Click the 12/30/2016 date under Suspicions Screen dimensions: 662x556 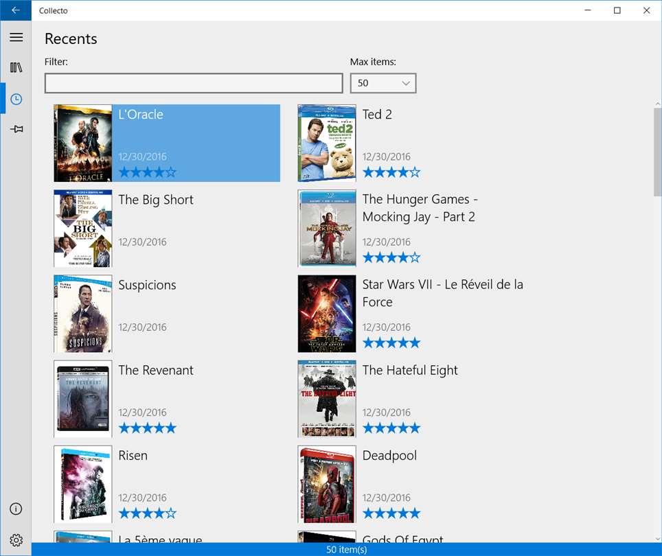coord(142,327)
